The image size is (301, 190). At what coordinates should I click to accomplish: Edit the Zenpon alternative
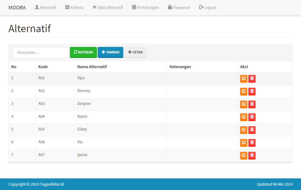pos(243,104)
